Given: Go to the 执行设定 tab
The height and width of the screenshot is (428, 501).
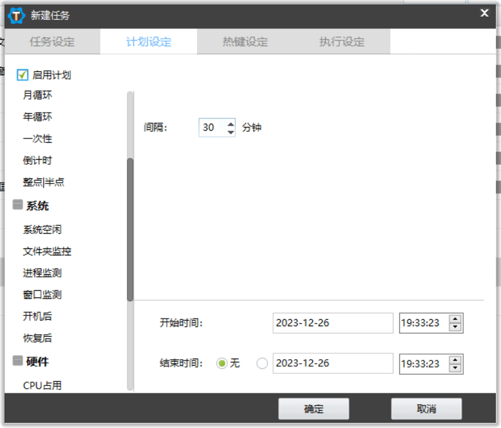Looking at the screenshot, I should tap(342, 42).
